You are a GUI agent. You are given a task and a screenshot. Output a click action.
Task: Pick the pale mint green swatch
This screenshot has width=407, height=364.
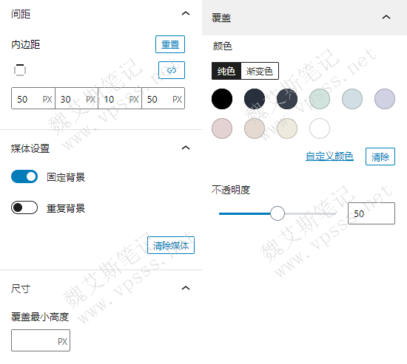click(320, 99)
